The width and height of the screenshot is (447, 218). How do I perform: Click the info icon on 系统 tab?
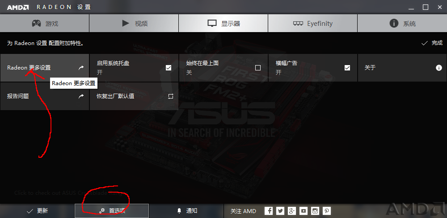[x=394, y=23]
